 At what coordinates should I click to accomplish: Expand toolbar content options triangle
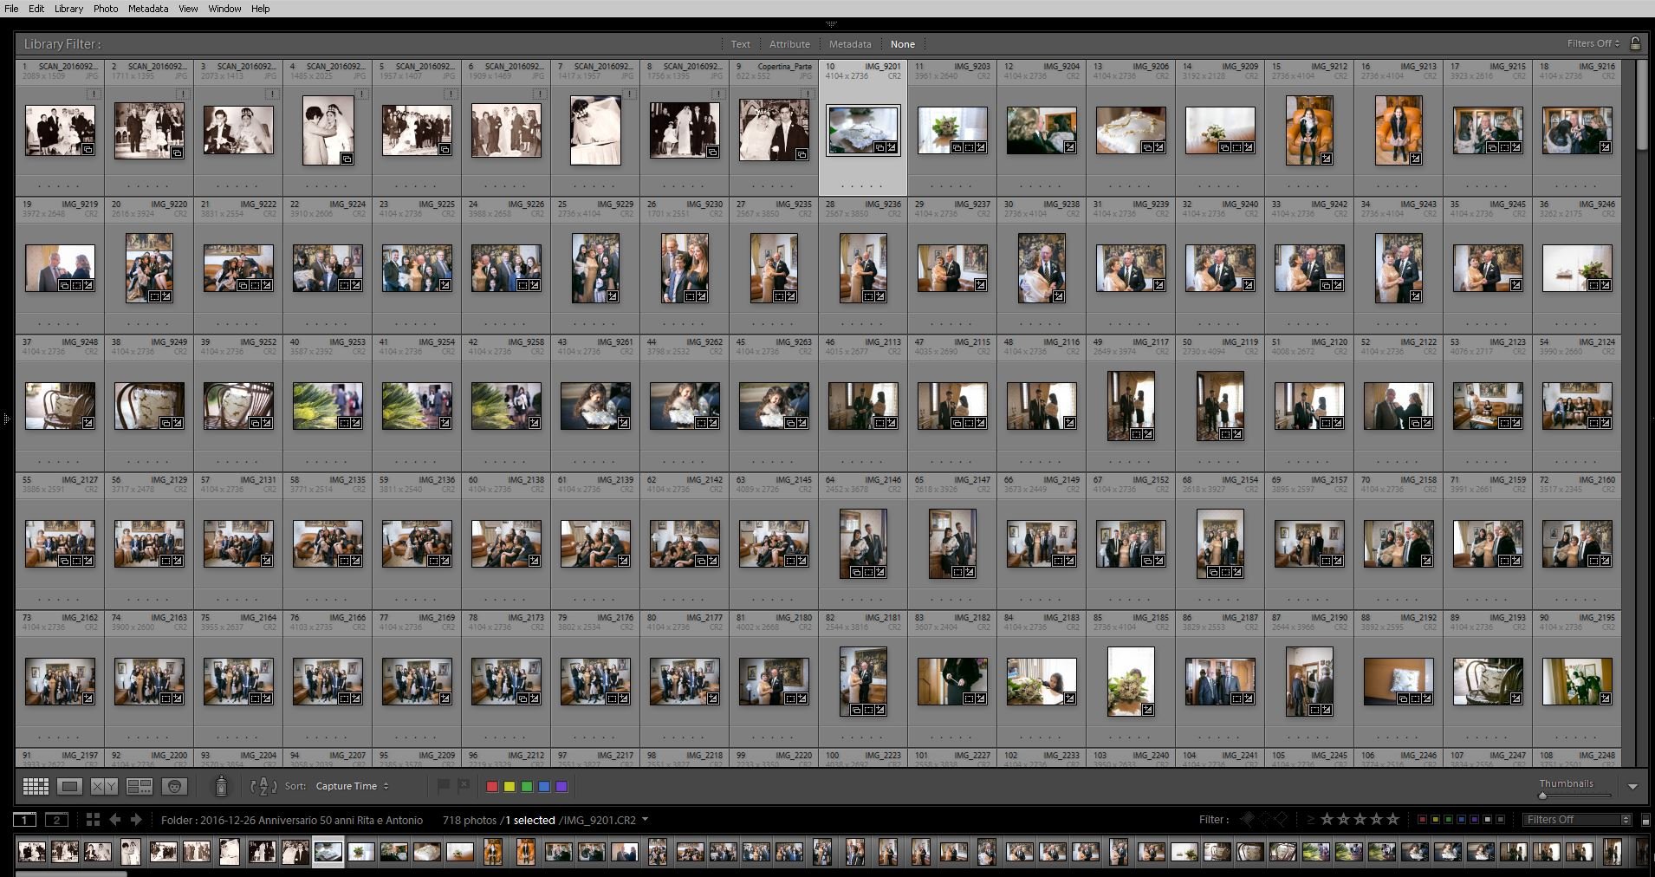1632,787
